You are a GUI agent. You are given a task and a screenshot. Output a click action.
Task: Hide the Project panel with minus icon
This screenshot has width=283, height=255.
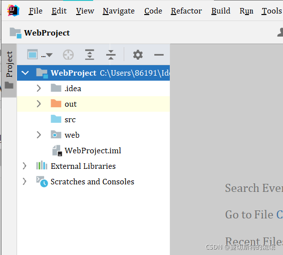coord(159,55)
